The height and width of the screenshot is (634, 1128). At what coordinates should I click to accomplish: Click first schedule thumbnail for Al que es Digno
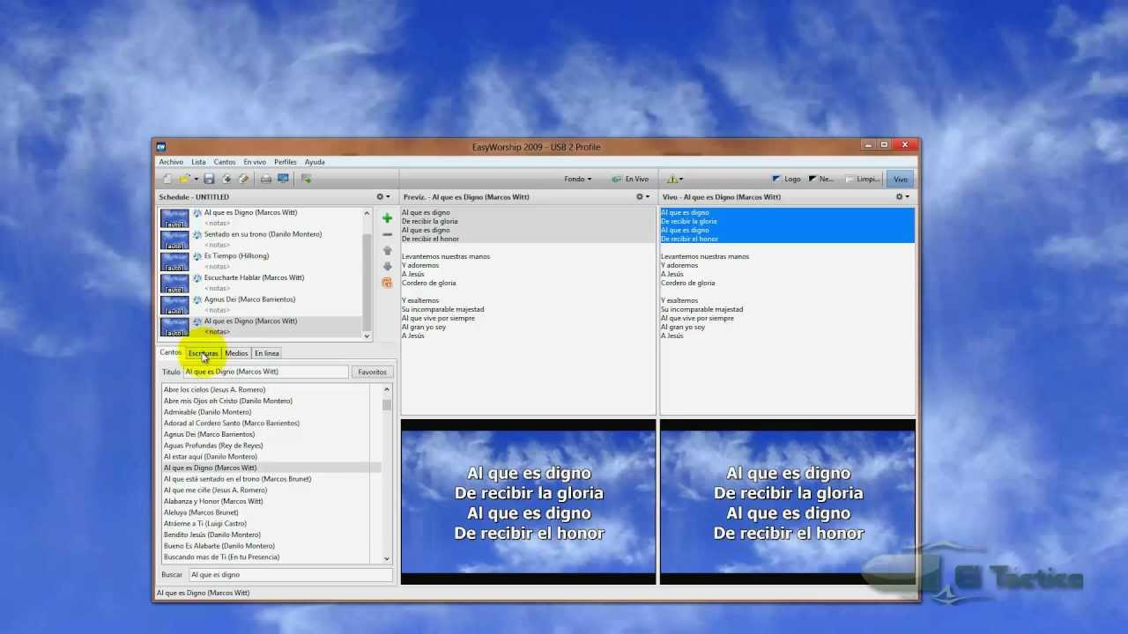[174, 217]
